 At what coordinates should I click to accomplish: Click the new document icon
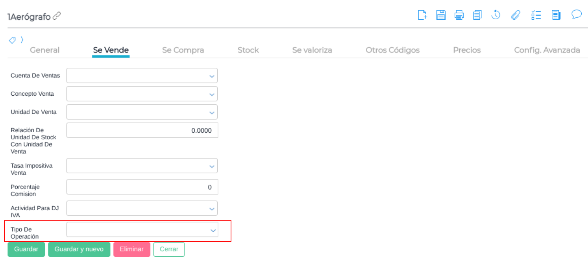point(422,15)
